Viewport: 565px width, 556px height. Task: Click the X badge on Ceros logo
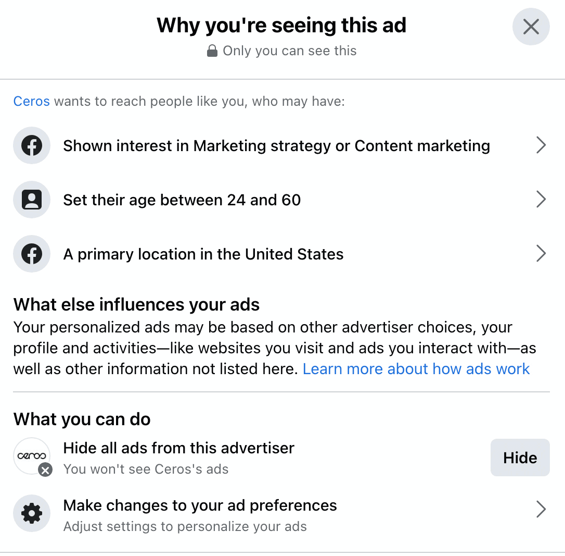[x=45, y=470]
